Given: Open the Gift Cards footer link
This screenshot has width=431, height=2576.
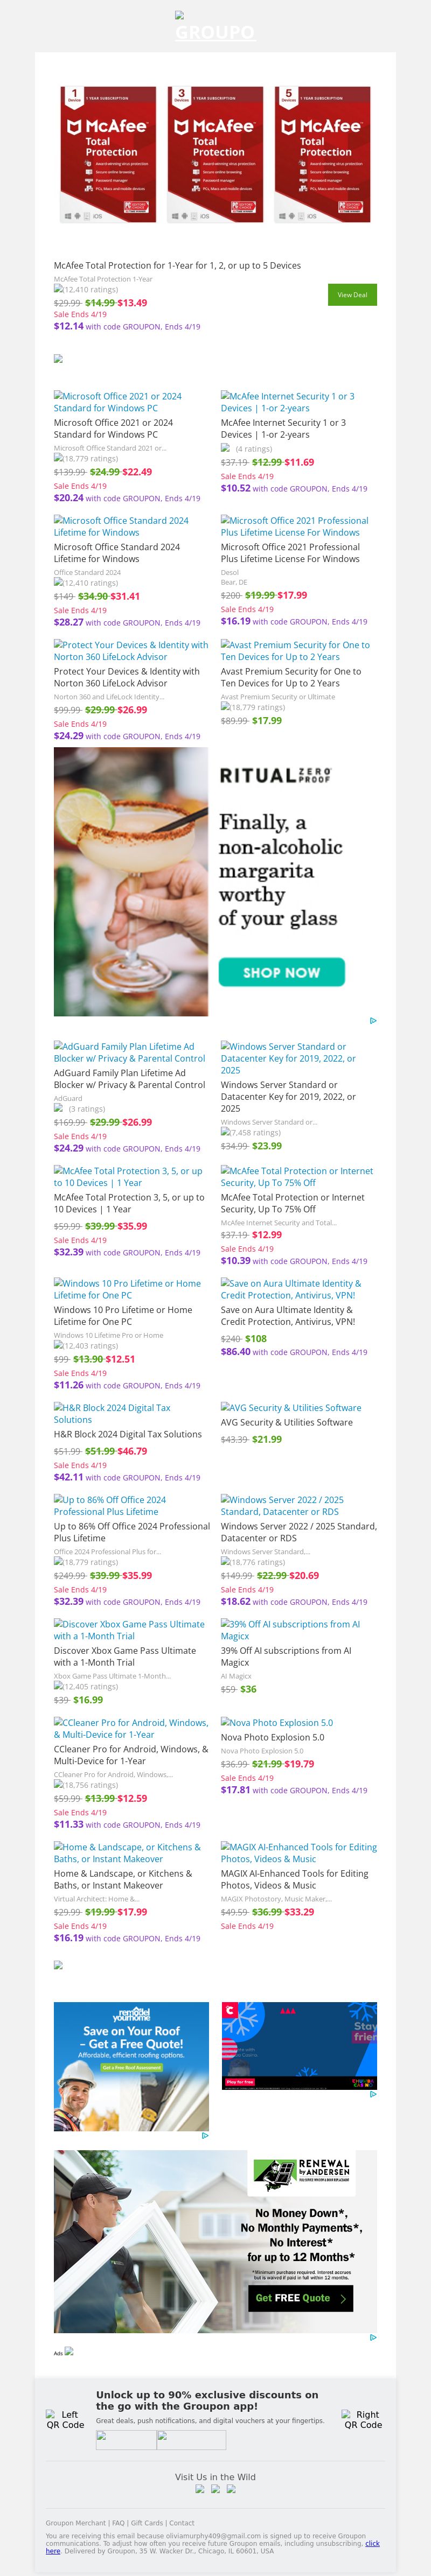Looking at the screenshot, I should click(147, 2523).
